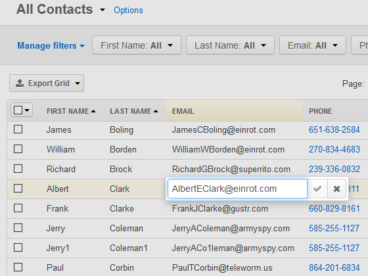Click phone number 651-638-2584
368x276 pixels.
point(334,129)
